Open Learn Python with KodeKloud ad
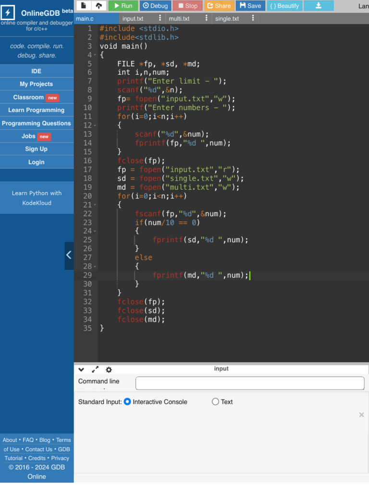369x492 pixels. (x=37, y=198)
